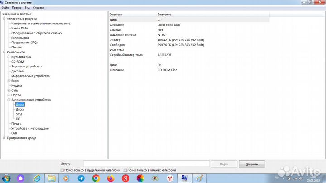Expand the 'Программная среда' tree node

tap(4, 138)
